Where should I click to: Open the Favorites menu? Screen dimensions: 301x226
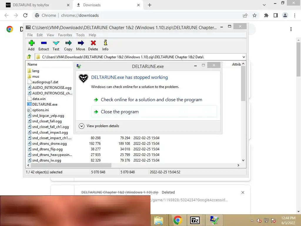tap(65, 35)
